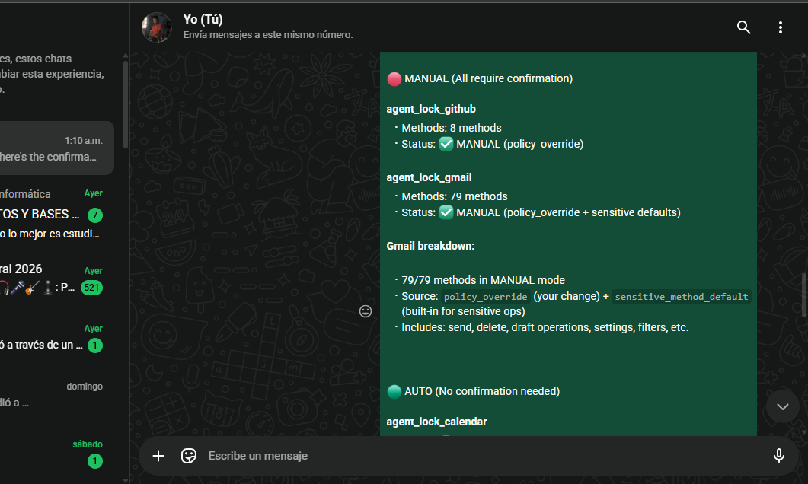Click the 'agent_lock_calendar' heading text

[x=436, y=422]
